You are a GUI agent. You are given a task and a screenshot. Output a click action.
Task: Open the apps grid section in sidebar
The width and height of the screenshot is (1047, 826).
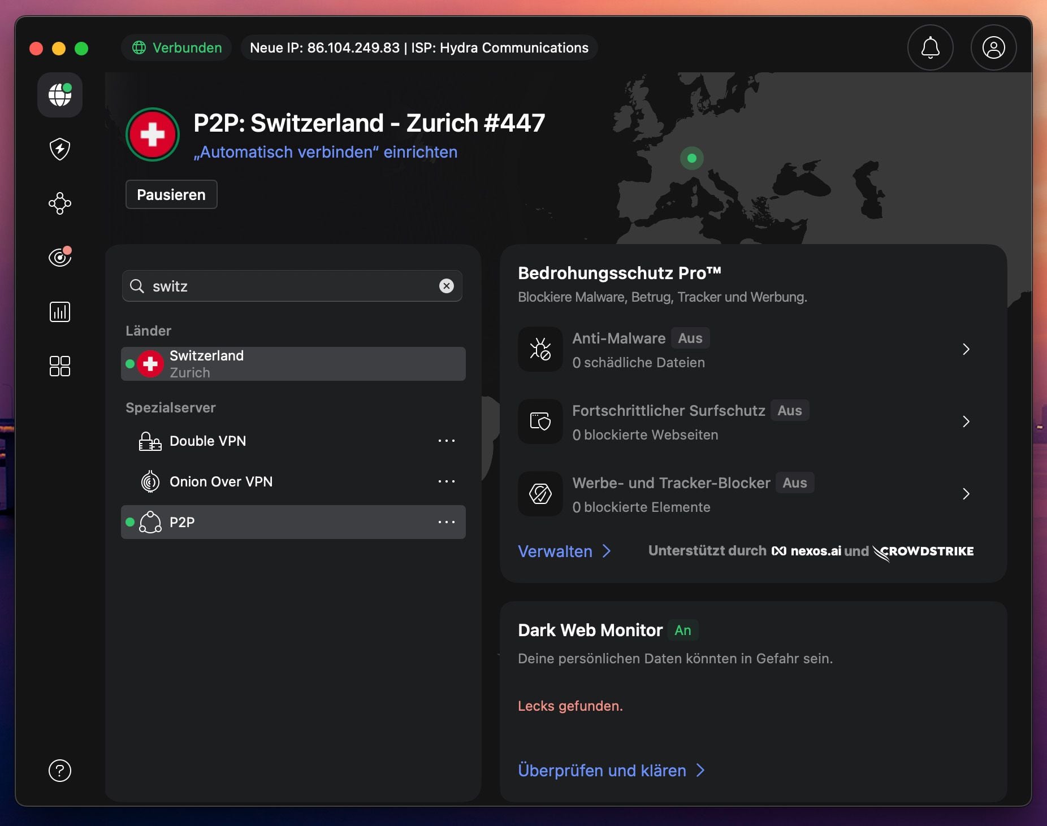59,366
